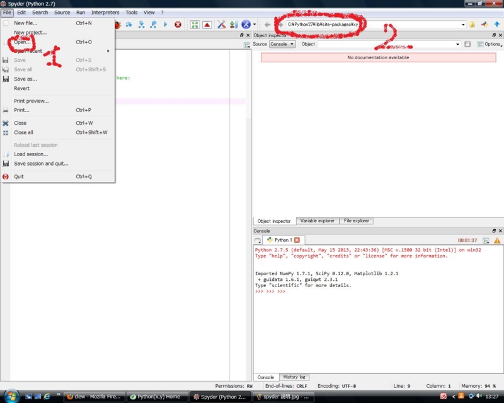This screenshot has height=403, width=504.
Task: Click the Run file toolbar icon
Action: (166, 24)
